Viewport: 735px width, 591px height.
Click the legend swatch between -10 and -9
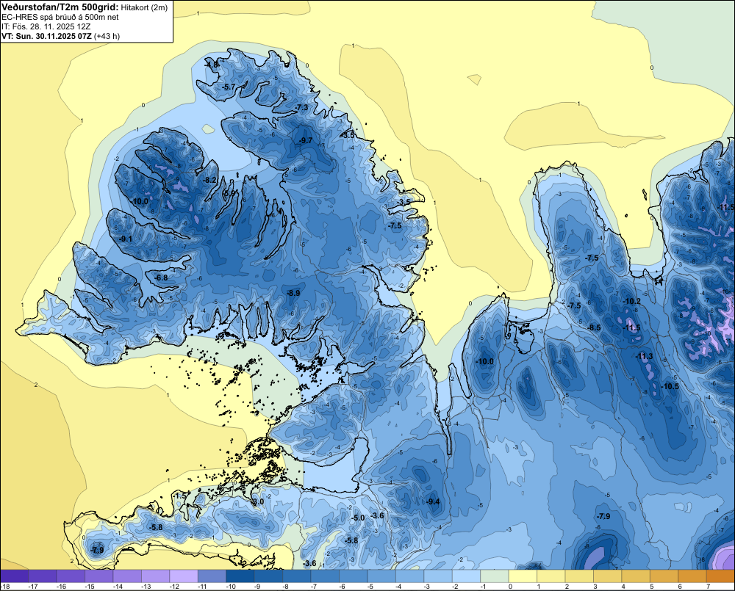pos(240,576)
